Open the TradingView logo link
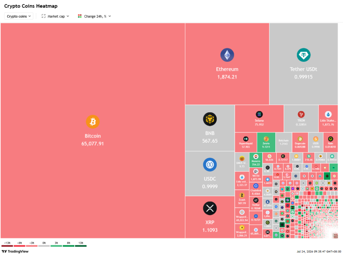 coord(15,251)
